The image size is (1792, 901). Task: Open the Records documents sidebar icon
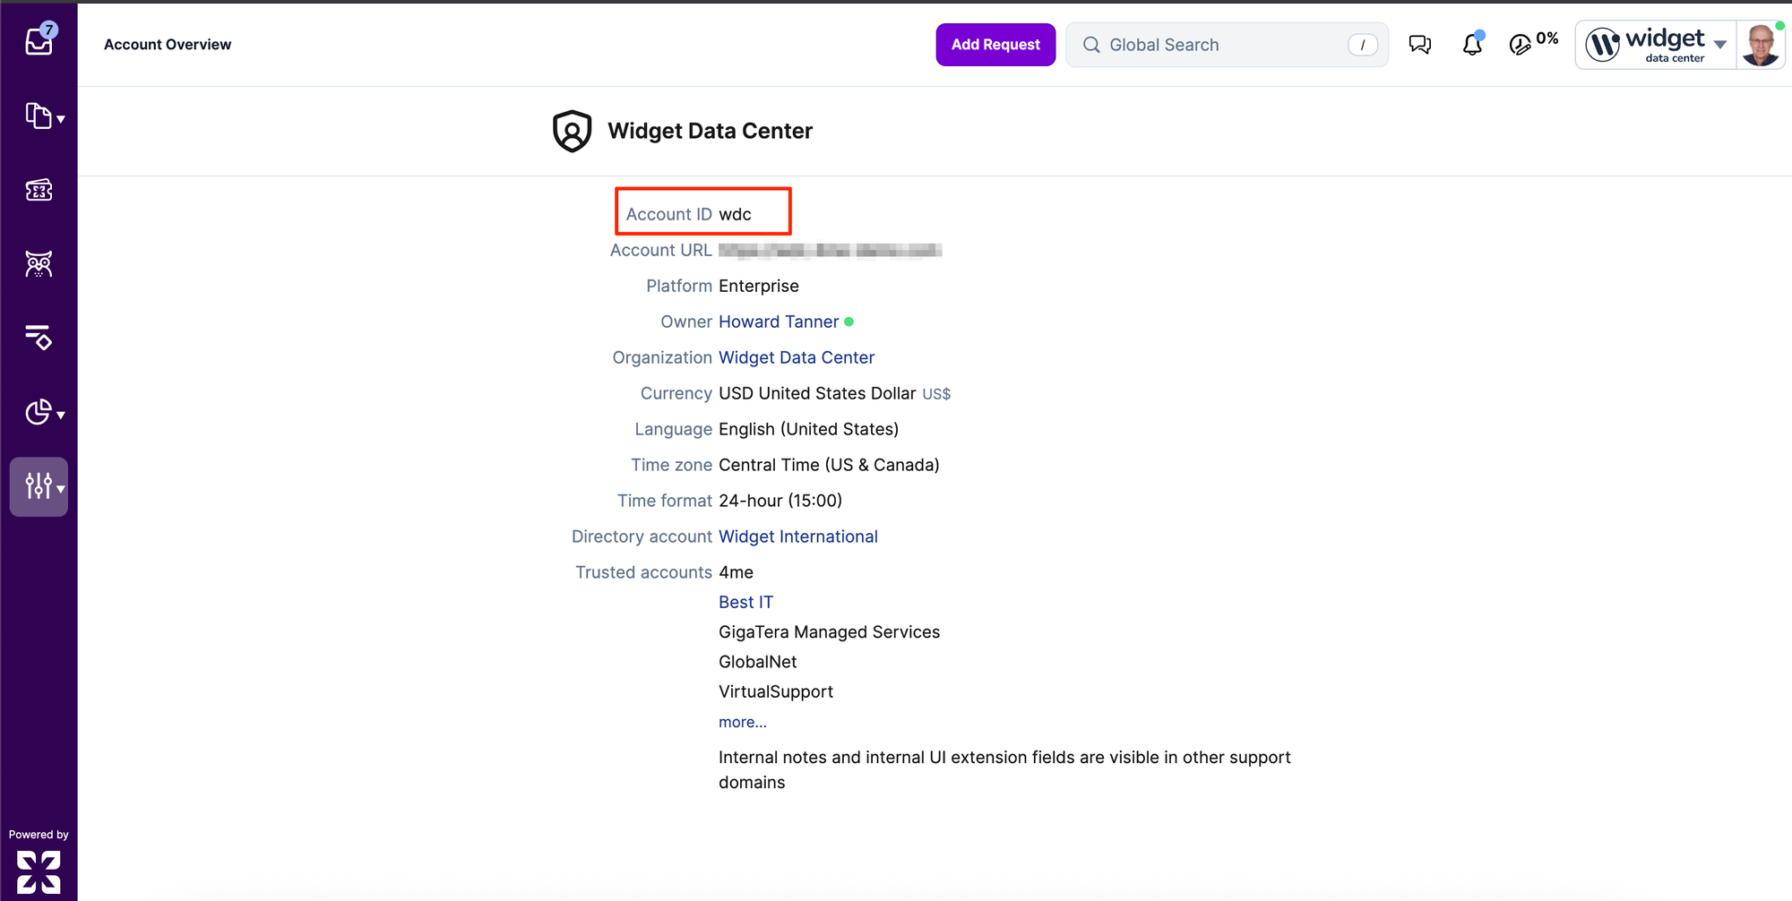38,116
